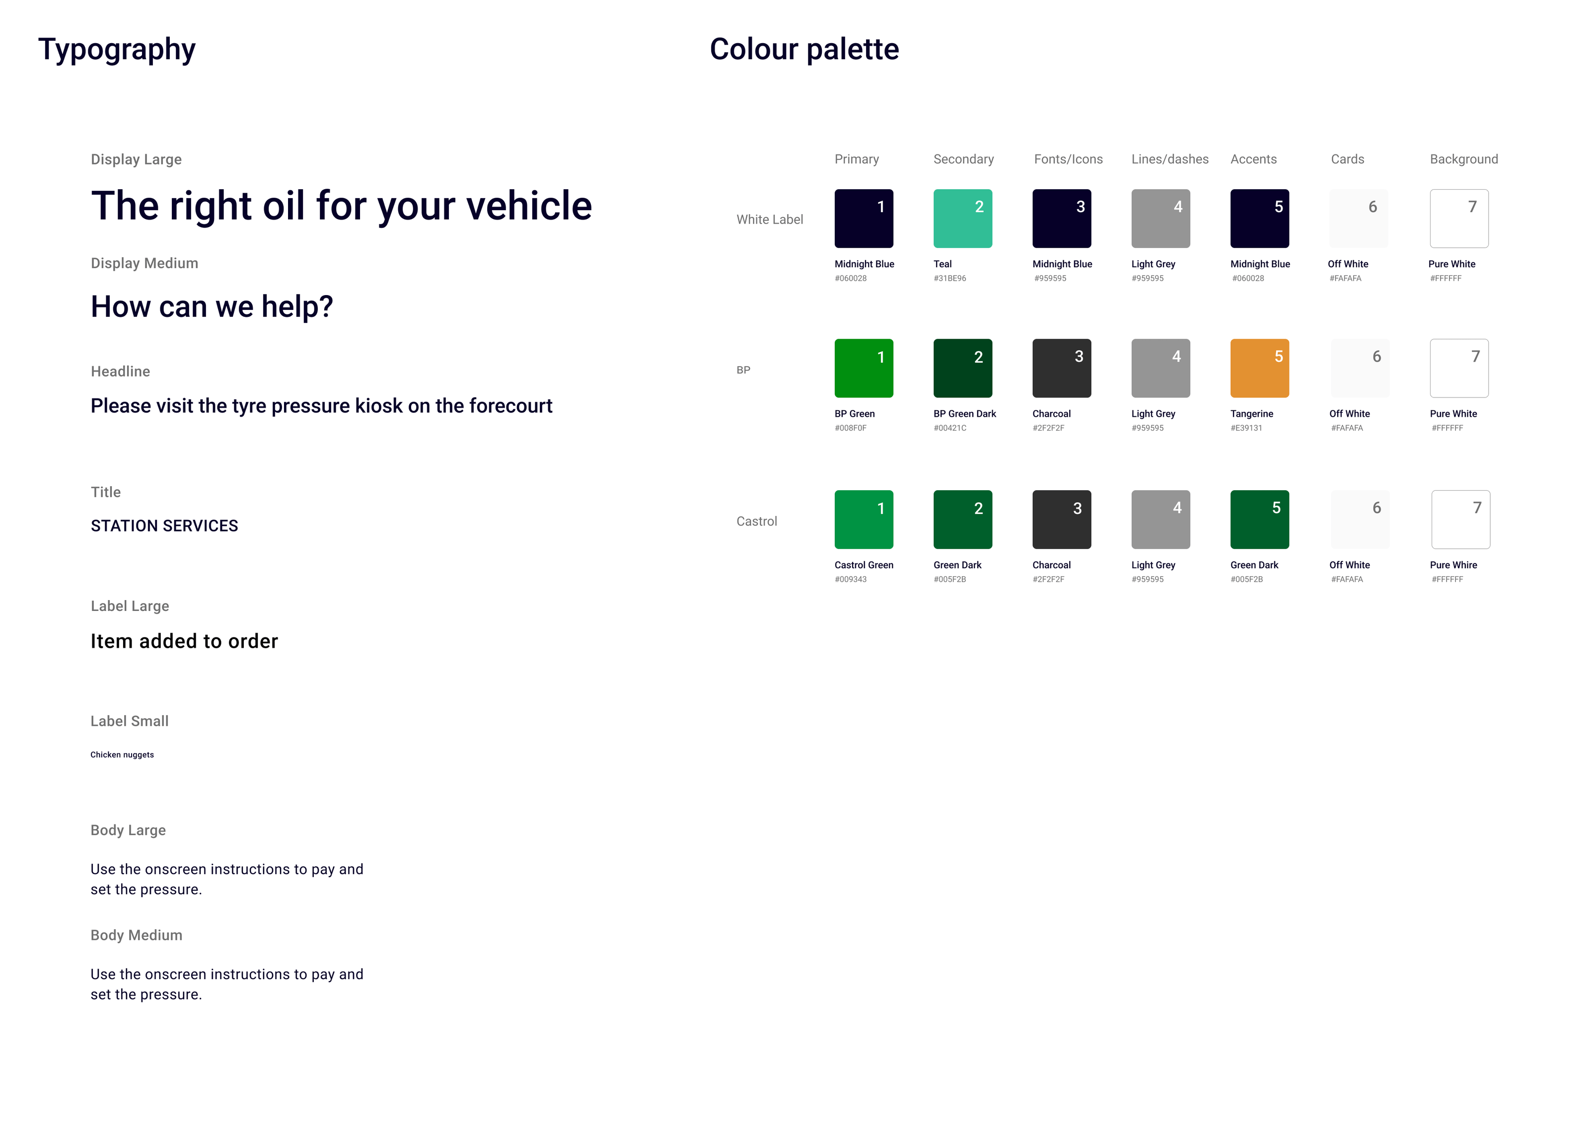1589x1137 pixels.
Task: Select BP row Light Grey swatch 4
Action: tap(1161, 368)
